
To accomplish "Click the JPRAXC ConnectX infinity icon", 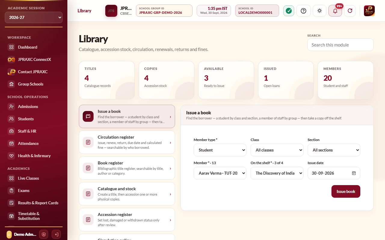I will tap(11, 59).
